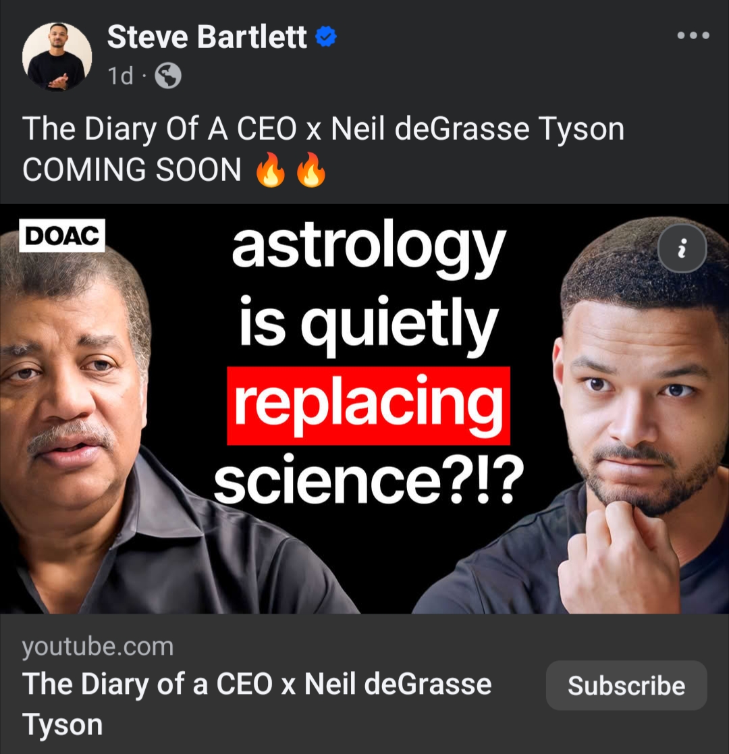This screenshot has width=729, height=754.
Task: Click the post caption text 'COMING SOON'
Action: click(132, 169)
